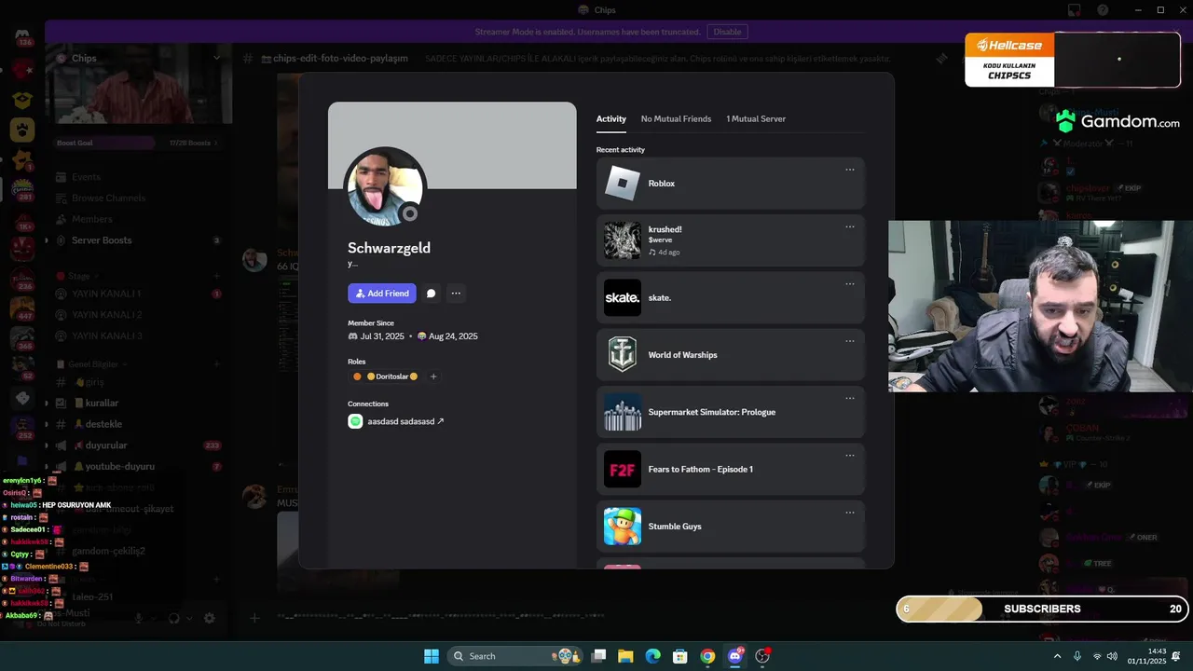Click the Roblox game icon

click(623, 184)
